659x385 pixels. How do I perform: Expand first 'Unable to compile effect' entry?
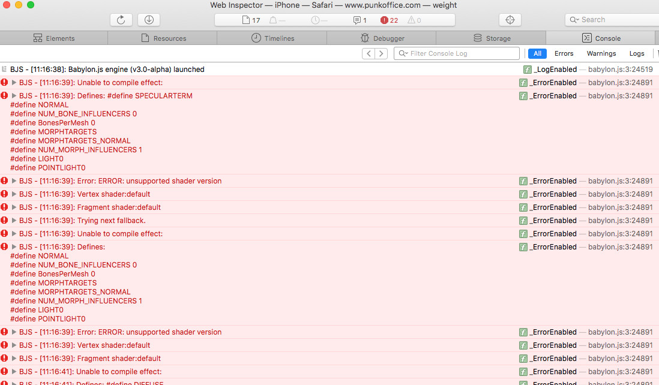point(14,83)
